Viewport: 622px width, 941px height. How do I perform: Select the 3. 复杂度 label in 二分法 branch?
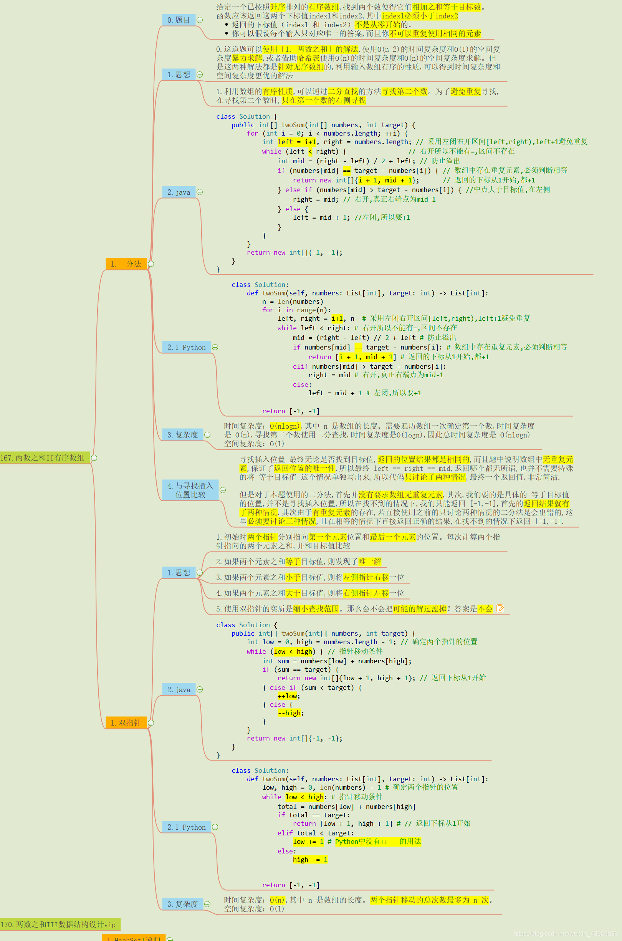182,434
